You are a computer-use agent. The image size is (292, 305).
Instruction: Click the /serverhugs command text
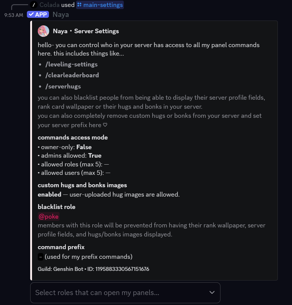[63, 86]
